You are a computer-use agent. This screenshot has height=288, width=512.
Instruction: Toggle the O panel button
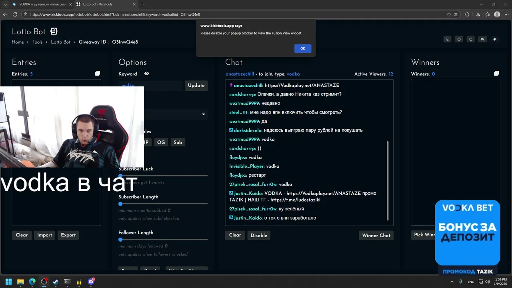click(x=459, y=39)
